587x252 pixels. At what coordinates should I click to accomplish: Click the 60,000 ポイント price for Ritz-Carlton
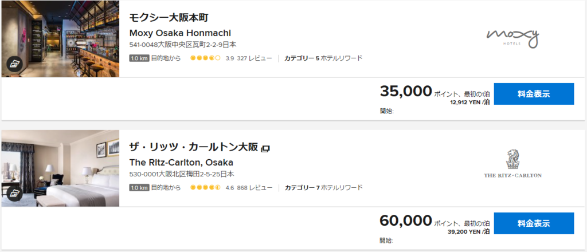(x=405, y=220)
